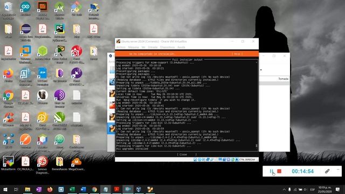Open File Explorer from the taskbar
This screenshot has height=194, width=345.
coord(27,189)
